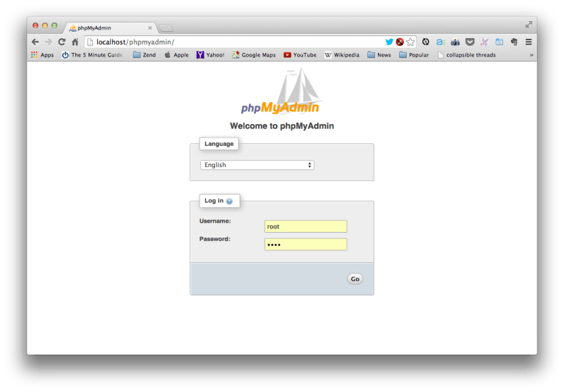Click the 'Log in' legend text

coord(214,201)
